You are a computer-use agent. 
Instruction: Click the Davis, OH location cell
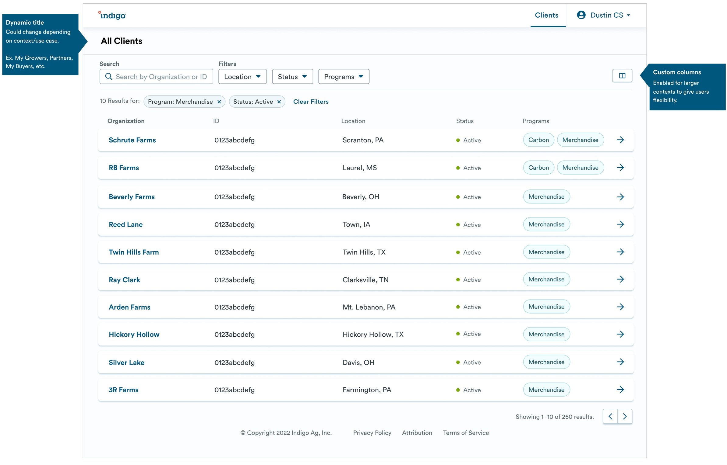358,363
